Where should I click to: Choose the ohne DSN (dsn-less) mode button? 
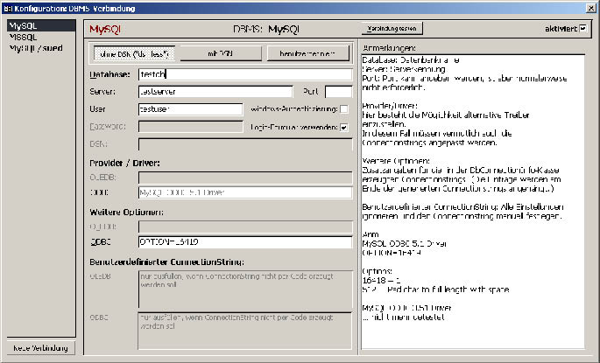pyautogui.click(x=134, y=54)
